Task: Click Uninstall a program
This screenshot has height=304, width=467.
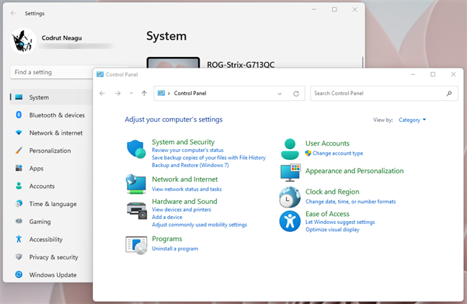Action: (x=175, y=249)
